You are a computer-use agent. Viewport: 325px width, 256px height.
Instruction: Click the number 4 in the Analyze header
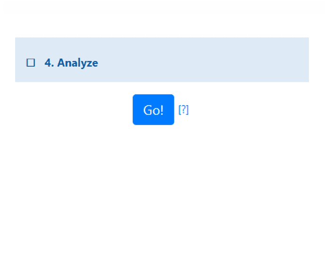coord(48,63)
